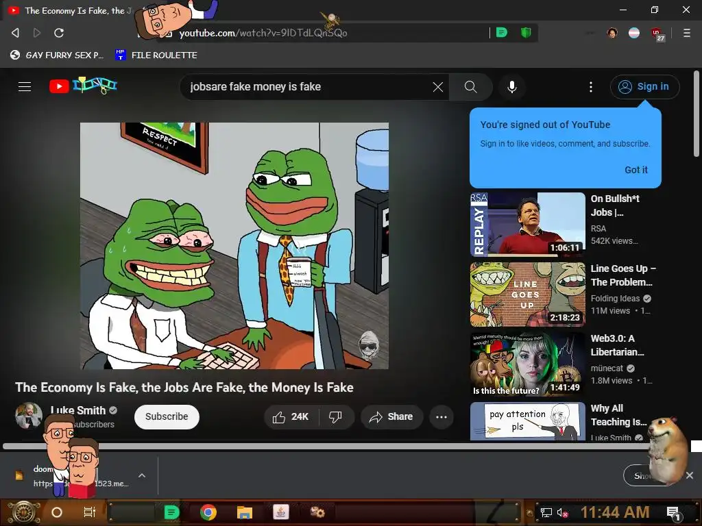Go to YouTube home via the logo
Screen dimensions: 702x526
point(83,86)
